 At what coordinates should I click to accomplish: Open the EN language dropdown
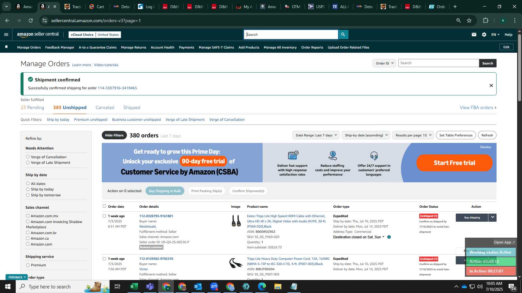pyautogui.click(x=495, y=35)
